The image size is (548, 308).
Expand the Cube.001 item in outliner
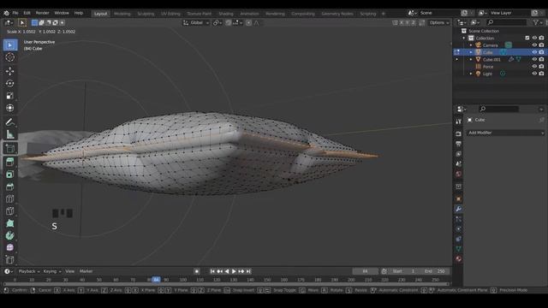tap(471, 59)
